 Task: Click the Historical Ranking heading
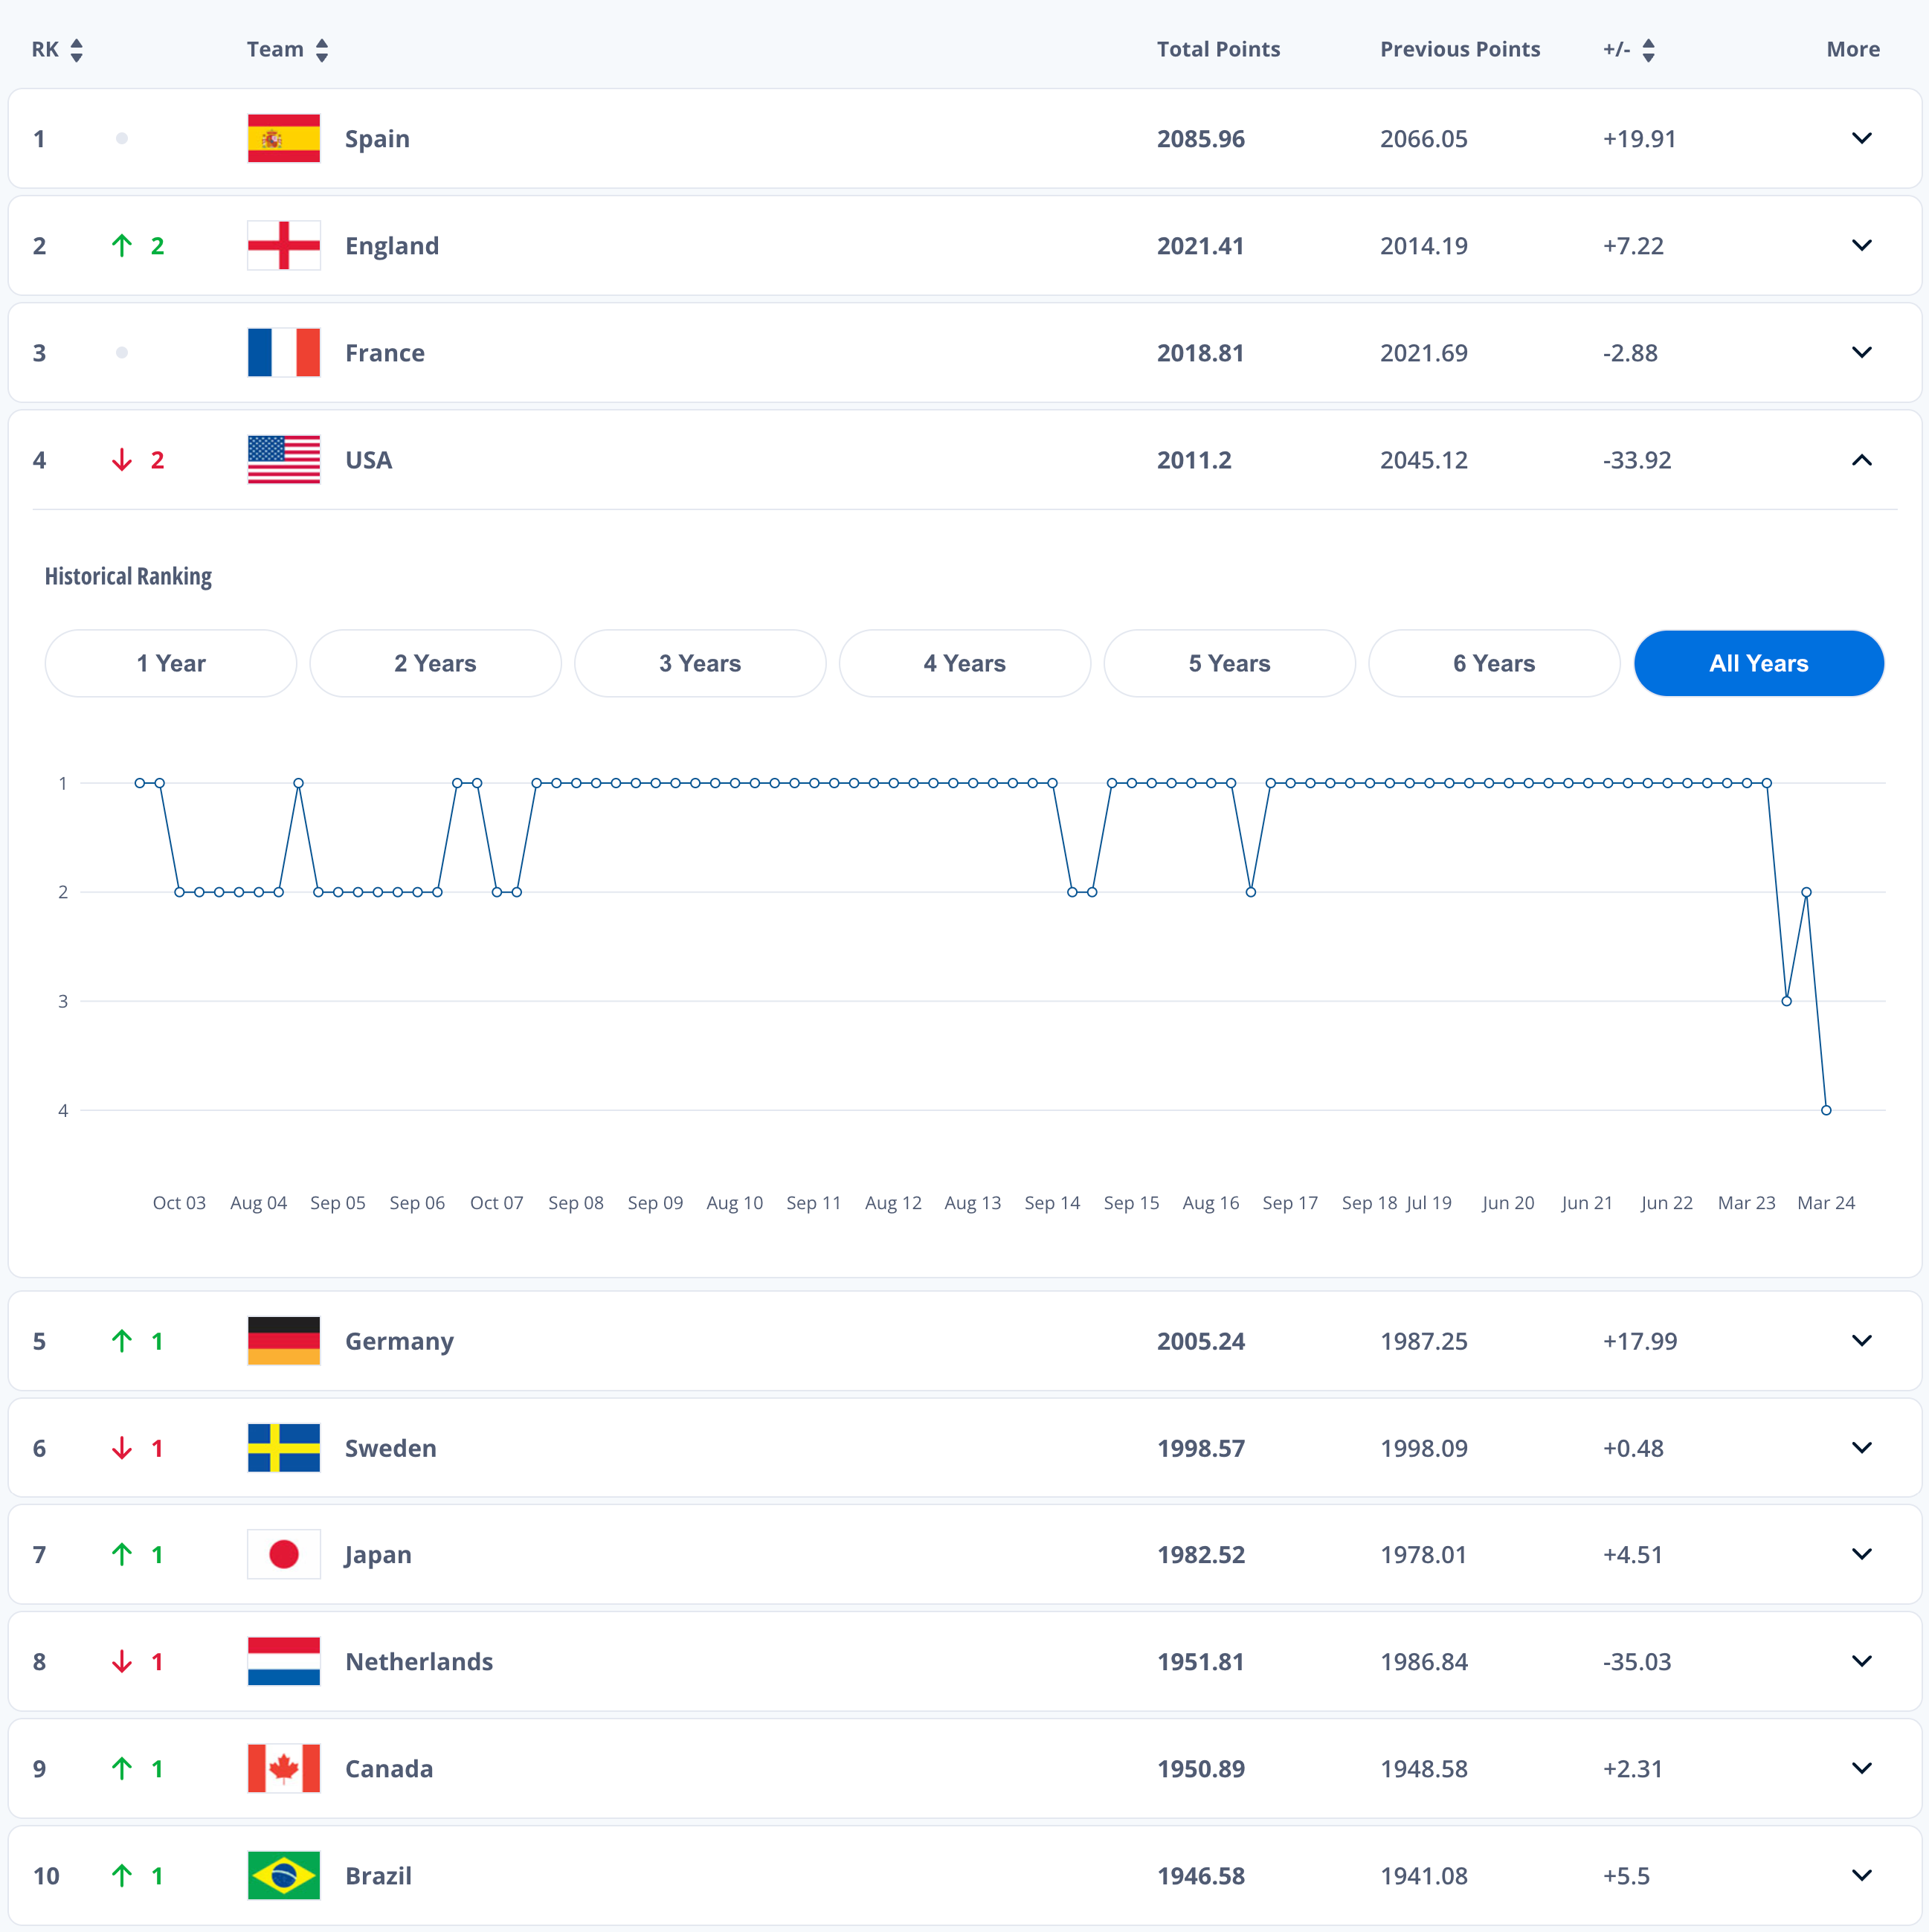(x=128, y=576)
